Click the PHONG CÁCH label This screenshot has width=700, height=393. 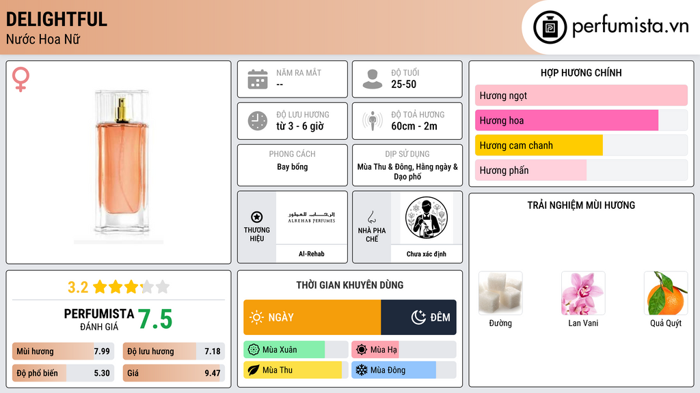[293, 154]
